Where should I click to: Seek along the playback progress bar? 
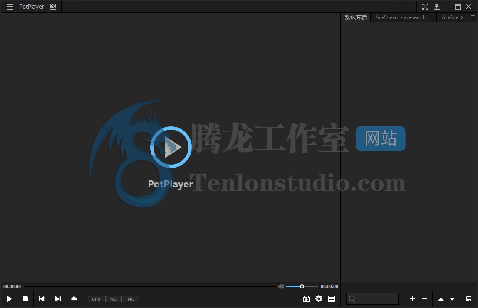point(150,286)
